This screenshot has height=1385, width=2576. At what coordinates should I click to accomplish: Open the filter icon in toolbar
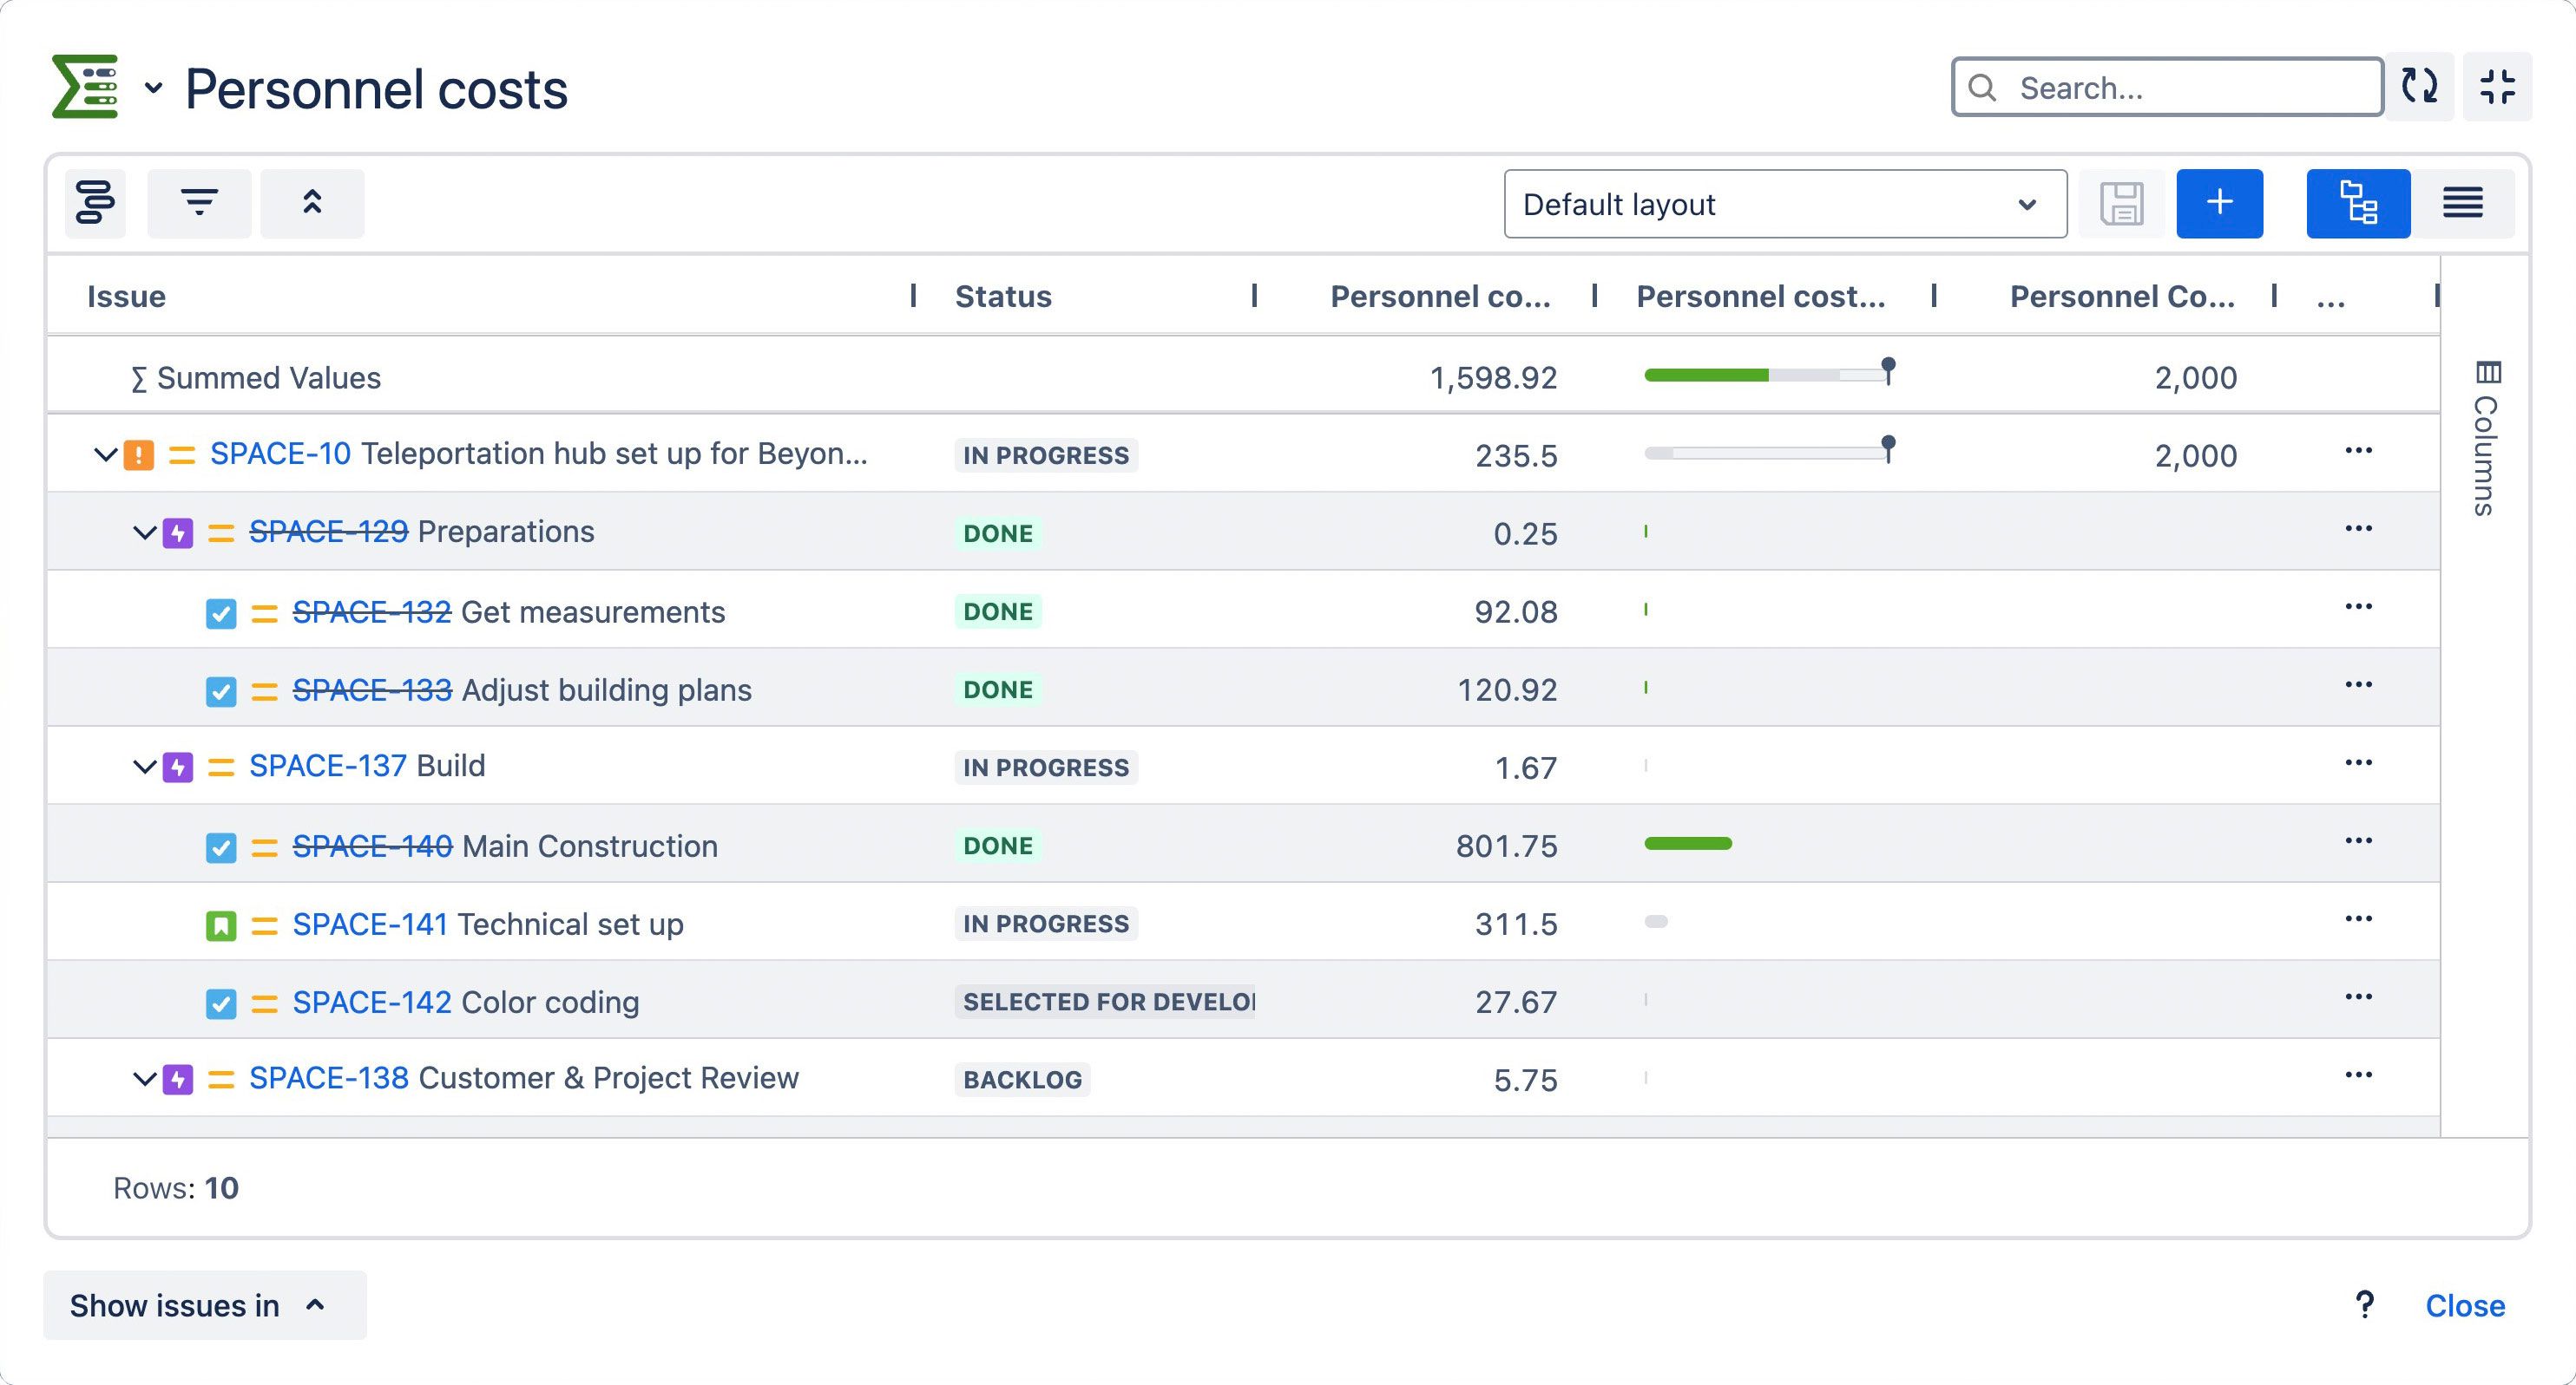click(x=199, y=203)
